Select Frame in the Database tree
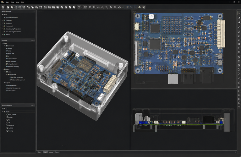This screenshot has height=157, width=241. pos(9,51)
